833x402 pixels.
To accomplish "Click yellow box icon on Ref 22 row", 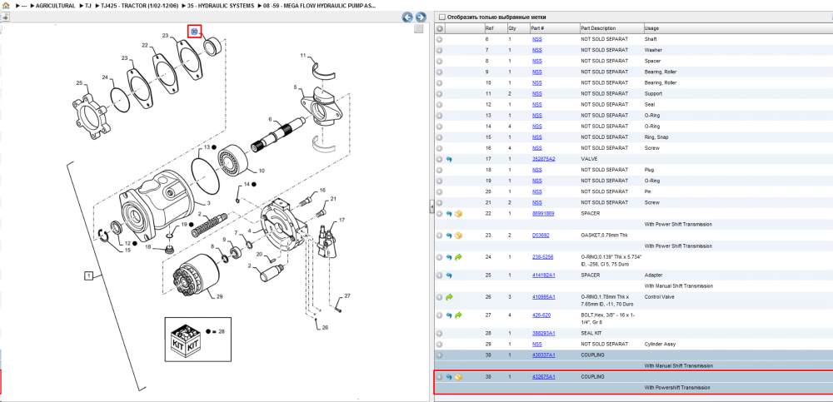I will pyautogui.click(x=458, y=213).
